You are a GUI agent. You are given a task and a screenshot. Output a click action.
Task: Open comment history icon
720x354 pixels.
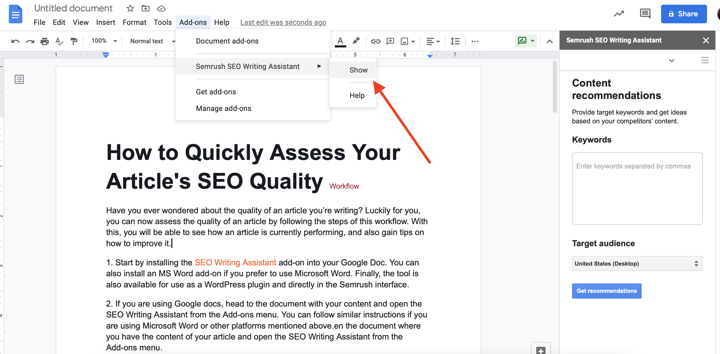(645, 13)
